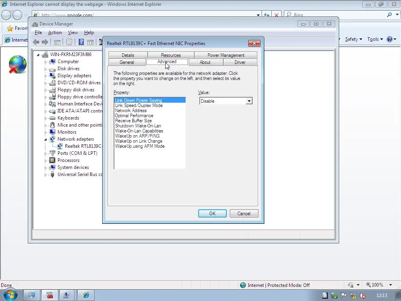Viewport: 401px width, 301px height.
Task: Click the Forward arrow in Device Manager toolbar
Action: [x=45, y=42]
